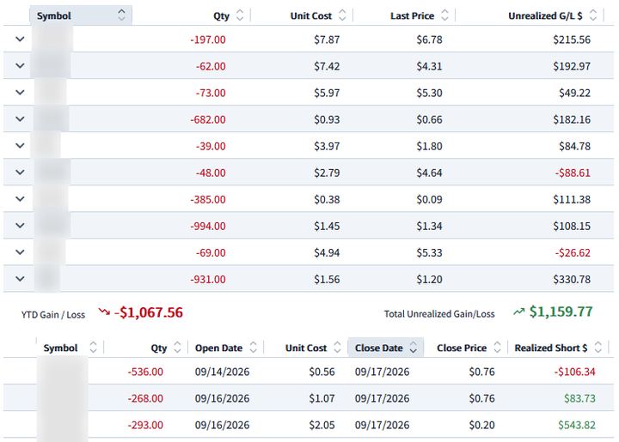Sort by Close Date arrows icon
This screenshot has height=442, width=619.
pyautogui.click(x=414, y=348)
